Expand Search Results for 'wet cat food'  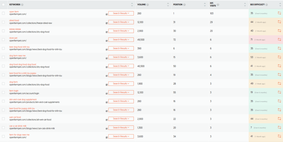tap(121, 119)
